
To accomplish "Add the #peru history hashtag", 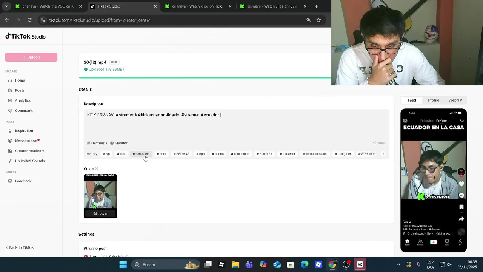I will point(162,154).
